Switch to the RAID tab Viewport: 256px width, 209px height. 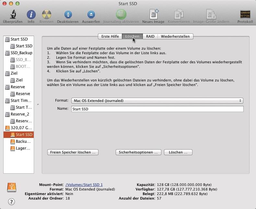pyautogui.click(x=150, y=36)
